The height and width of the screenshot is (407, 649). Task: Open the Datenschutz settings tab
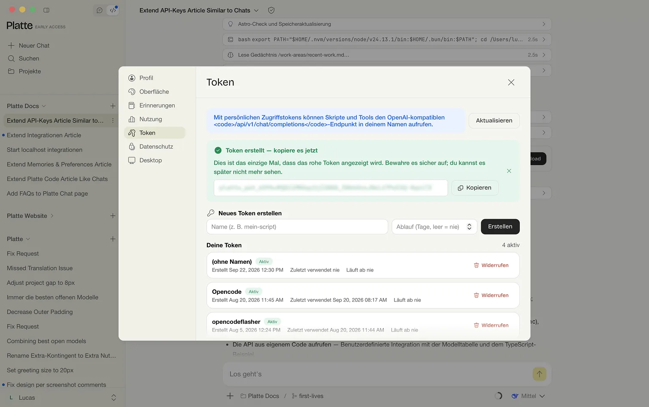tap(155, 147)
